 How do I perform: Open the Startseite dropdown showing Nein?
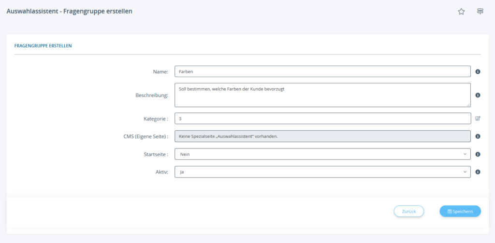point(322,154)
